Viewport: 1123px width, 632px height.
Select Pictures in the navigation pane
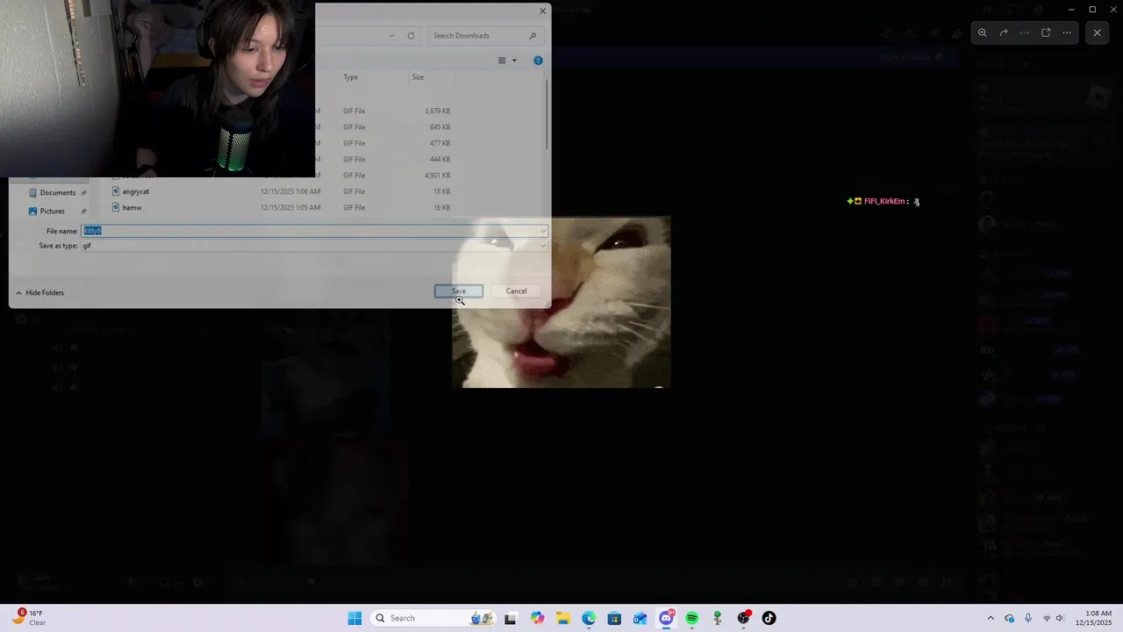pos(52,212)
